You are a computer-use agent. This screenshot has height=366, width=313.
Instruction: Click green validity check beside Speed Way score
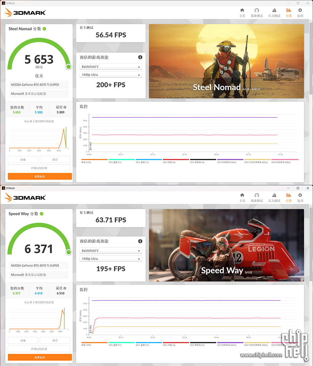coord(42,214)
